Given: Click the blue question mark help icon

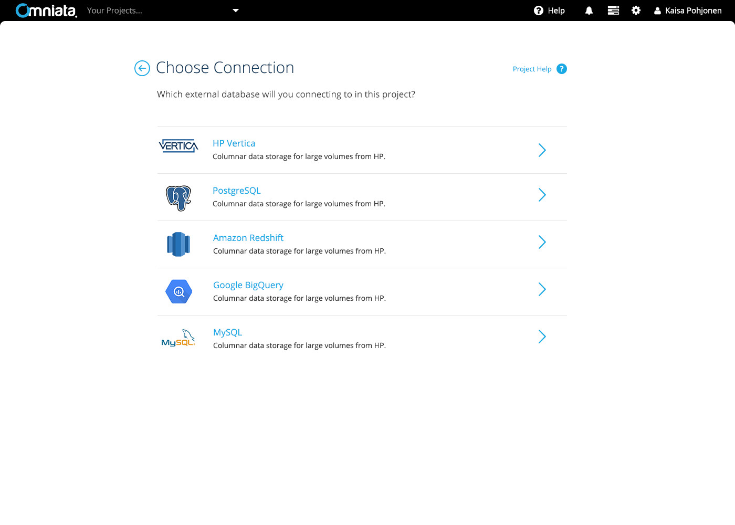Looking at the screenshot, I should pos(562,69).
